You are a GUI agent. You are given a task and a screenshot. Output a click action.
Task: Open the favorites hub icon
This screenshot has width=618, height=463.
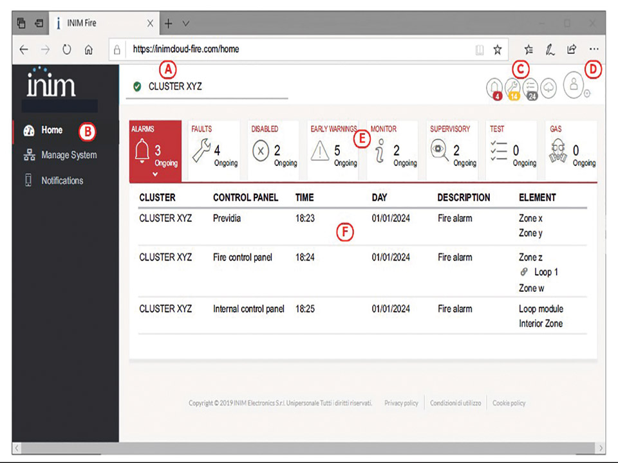pos(529,50)
